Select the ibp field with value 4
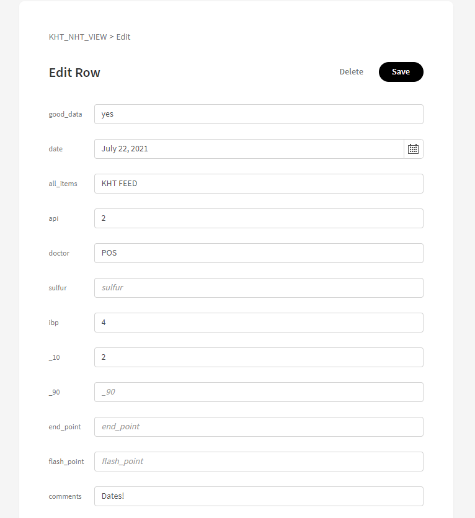The width and height of the screenshot is (475, 518). pyautogui.click(x=258, y=323)
